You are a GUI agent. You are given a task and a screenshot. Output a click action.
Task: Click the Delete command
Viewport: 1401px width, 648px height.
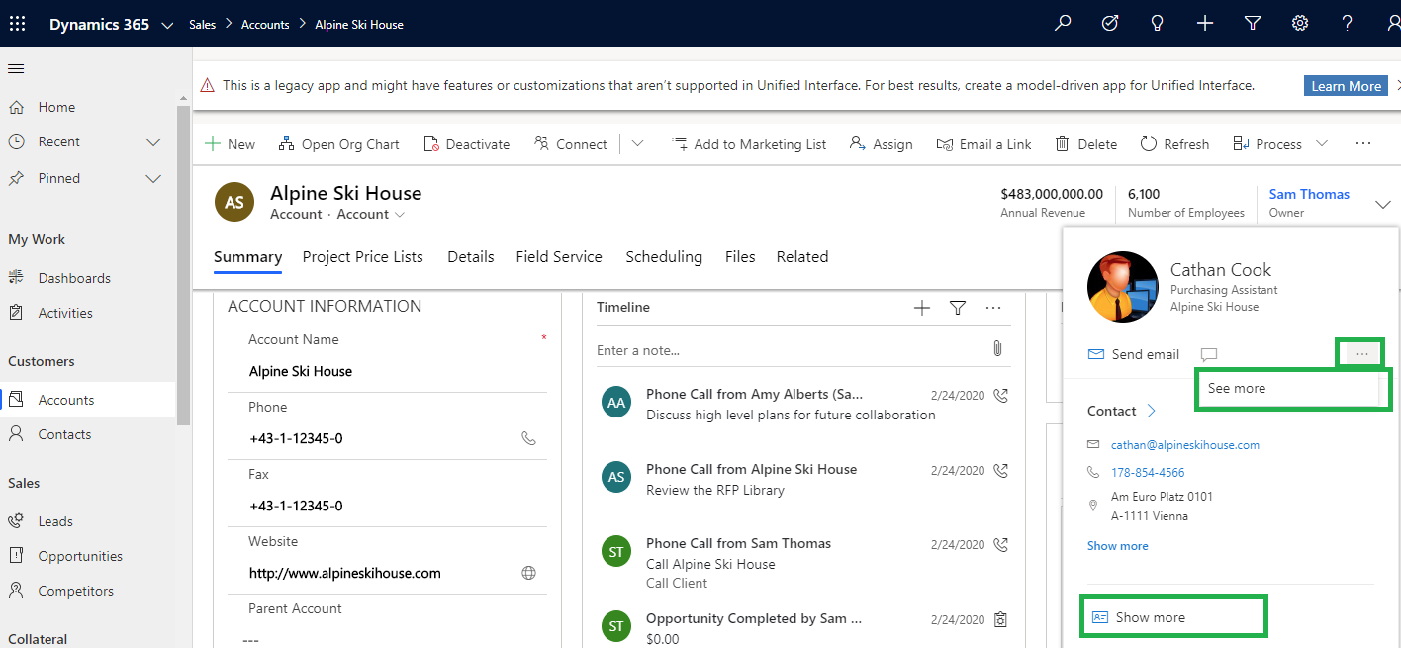1085,144
